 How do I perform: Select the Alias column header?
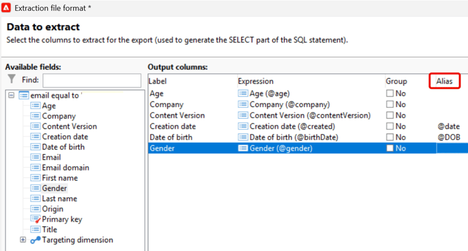444,81
